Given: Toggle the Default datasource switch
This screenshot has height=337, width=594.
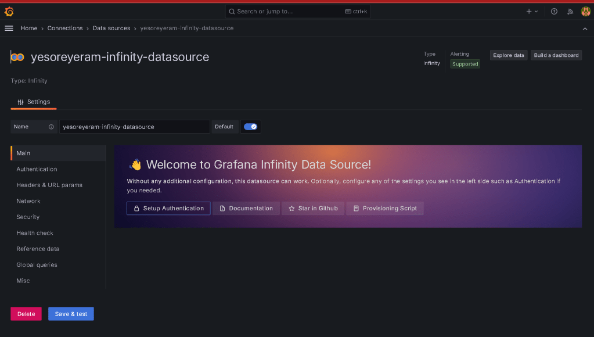Looking at the screenshot, I should [250, 127].
